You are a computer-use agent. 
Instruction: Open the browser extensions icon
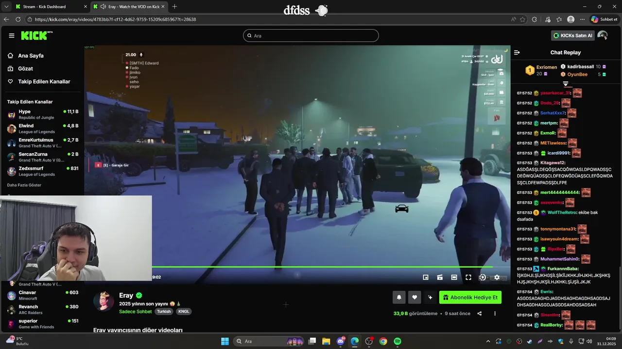535,19
